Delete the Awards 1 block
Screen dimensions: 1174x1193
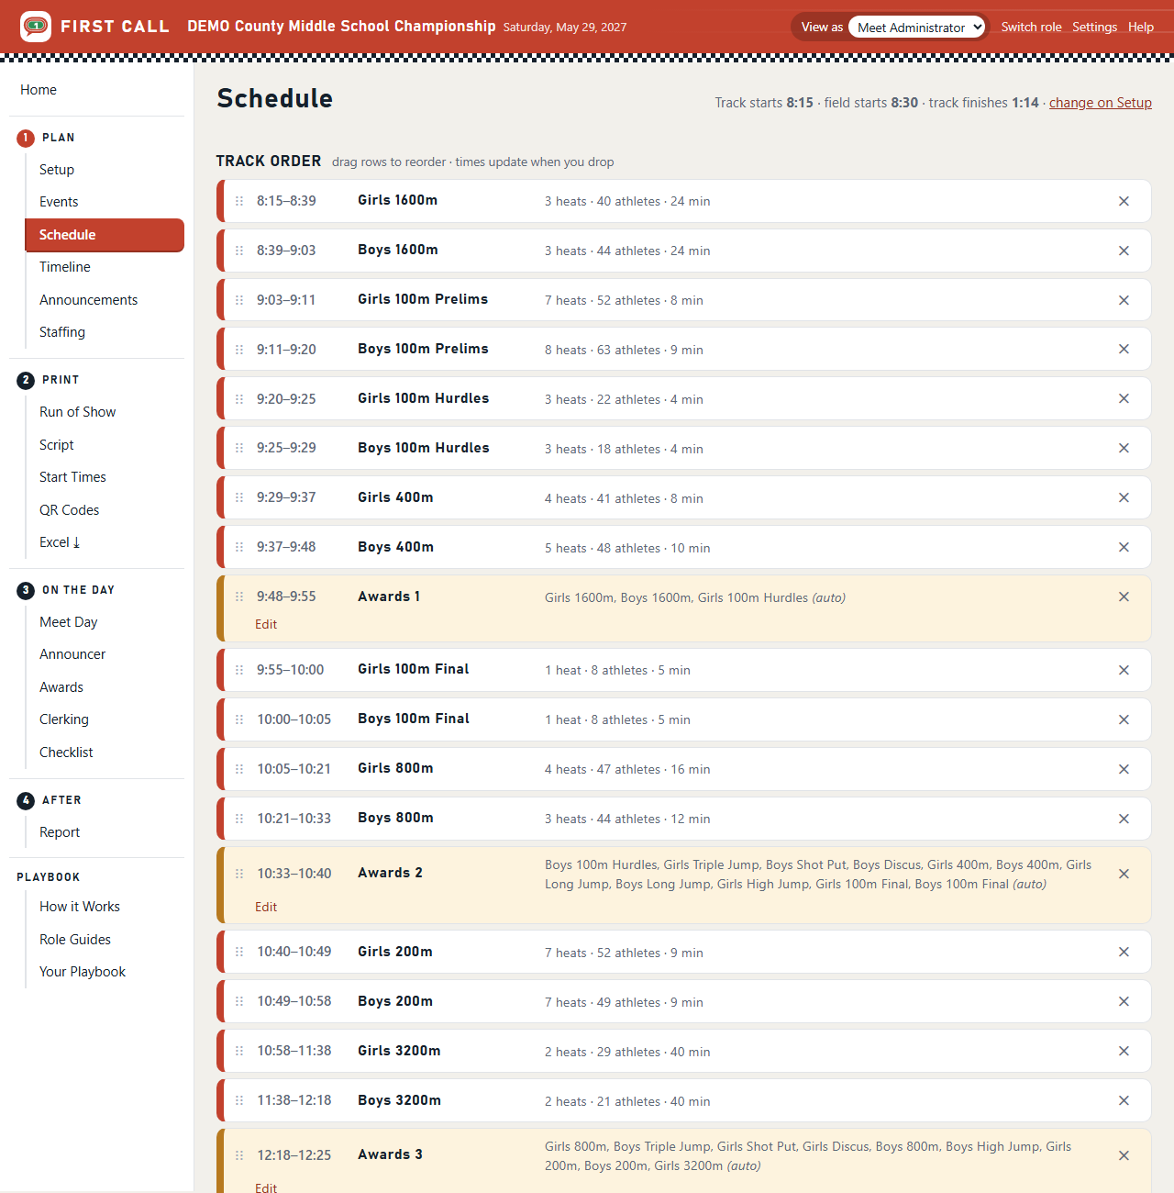coord(1124,596)
